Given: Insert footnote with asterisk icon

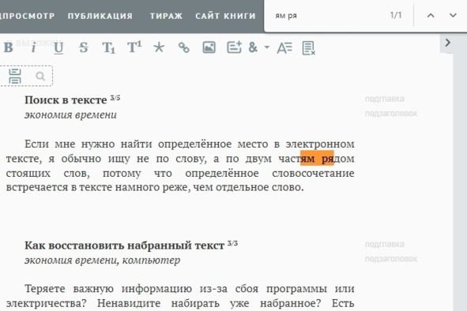Looking at the screenshot, I should (x=159, y=47).
